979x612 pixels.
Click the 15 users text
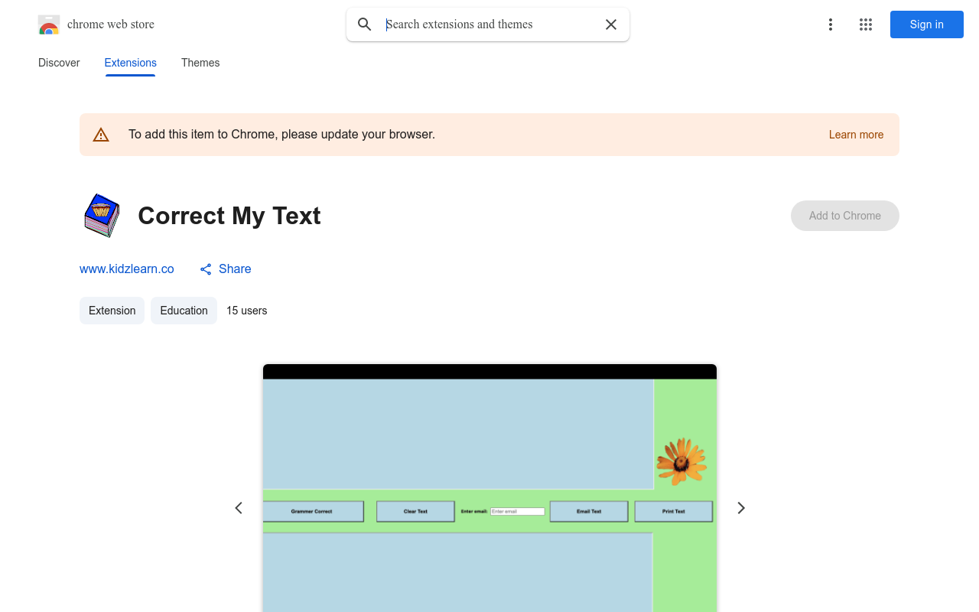tap(246, 311)
